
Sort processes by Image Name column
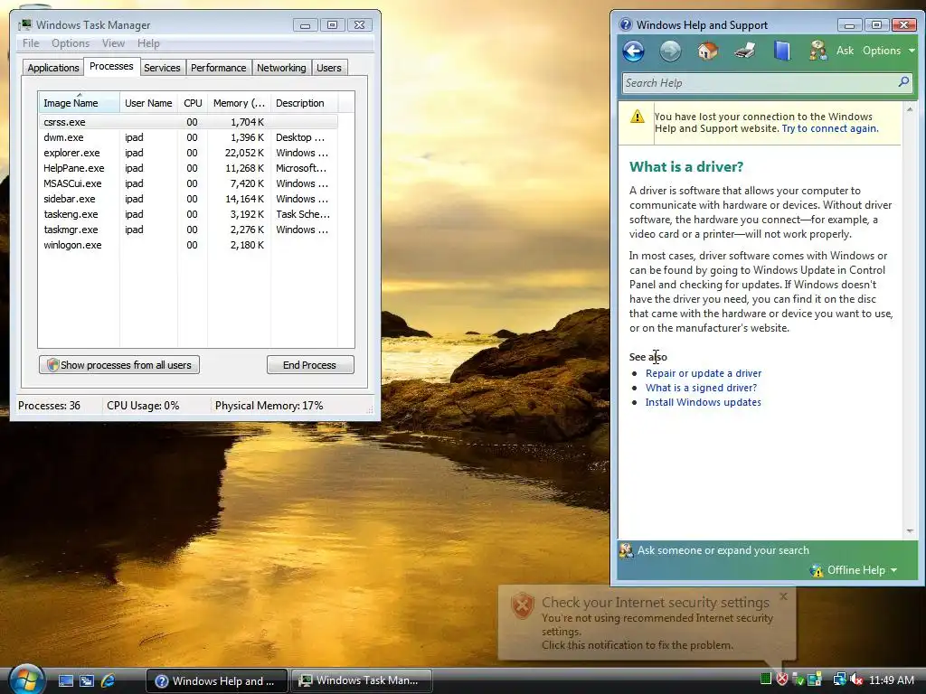[80, 103]
